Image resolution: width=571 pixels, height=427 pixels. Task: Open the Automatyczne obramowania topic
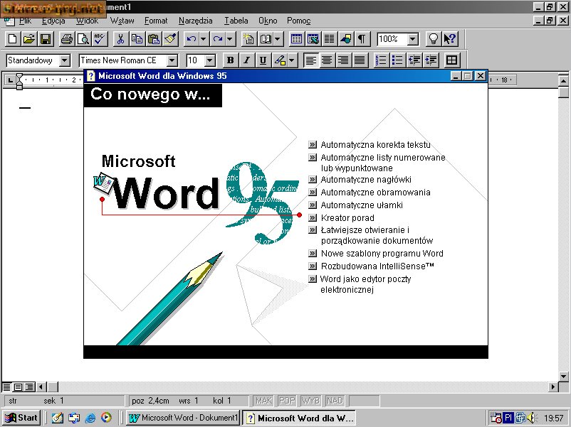pos(375,193)
